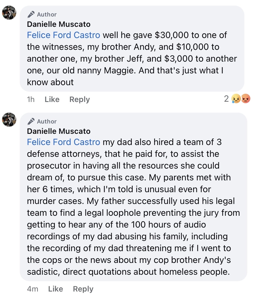Like the first comment about witnesses

click(x=52, y=99)
